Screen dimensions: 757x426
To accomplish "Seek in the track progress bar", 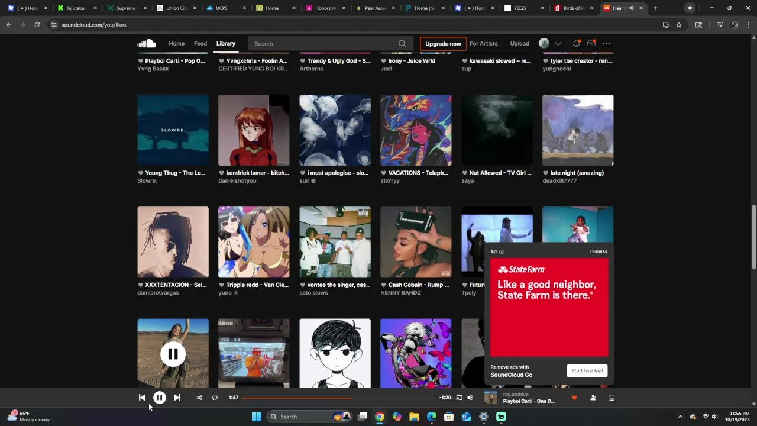I will (x=339, y=398).
